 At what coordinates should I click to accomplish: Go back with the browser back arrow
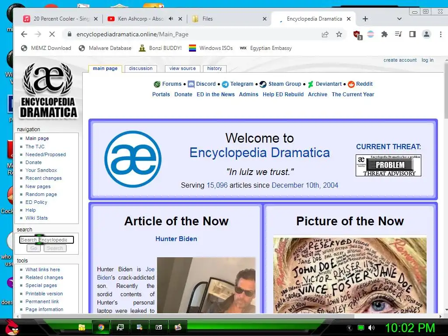24,34
